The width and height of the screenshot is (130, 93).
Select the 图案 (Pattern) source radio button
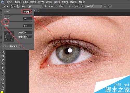pyautogui.click(x=58, y=6)
